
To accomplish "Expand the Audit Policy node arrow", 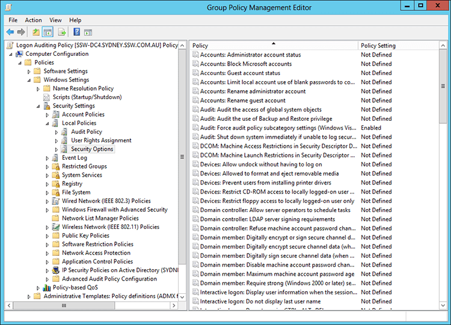I will 57,132.
